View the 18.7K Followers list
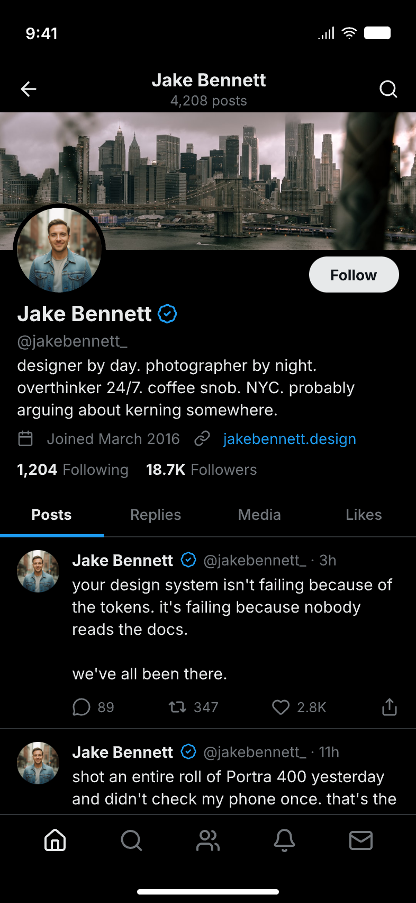Viewport: 416px width, 903px height. 201,470
